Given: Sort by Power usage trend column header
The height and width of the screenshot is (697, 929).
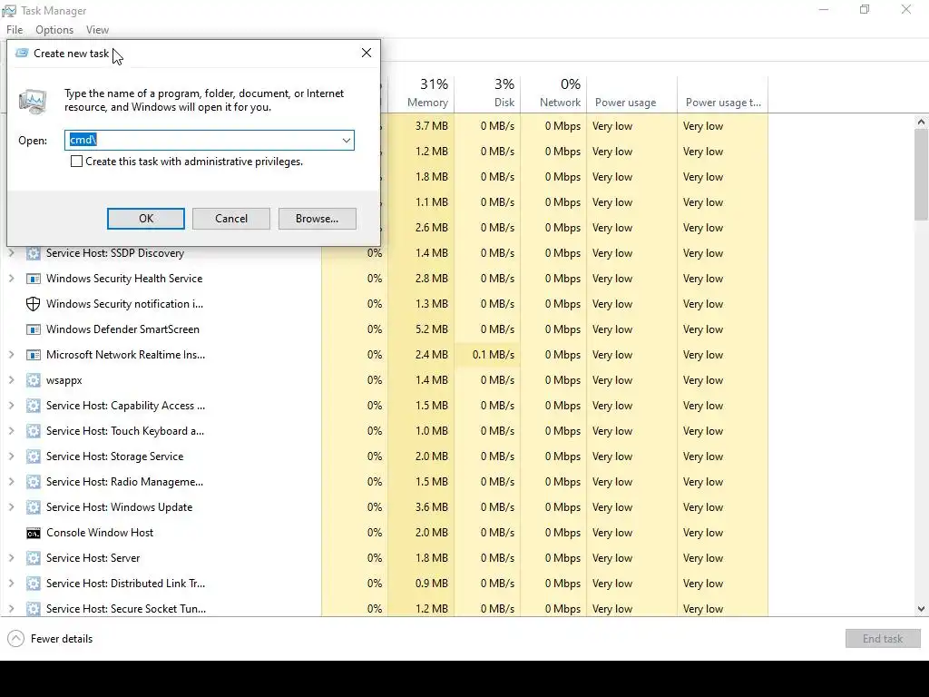Looking at the screenshot, I should [x=723, y=93].
